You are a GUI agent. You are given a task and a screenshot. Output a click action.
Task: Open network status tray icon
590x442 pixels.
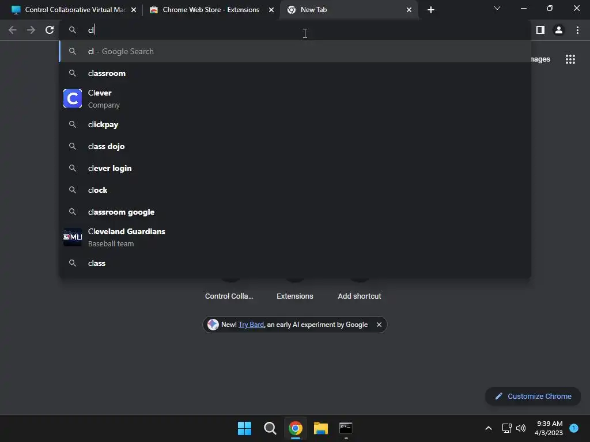507,428
